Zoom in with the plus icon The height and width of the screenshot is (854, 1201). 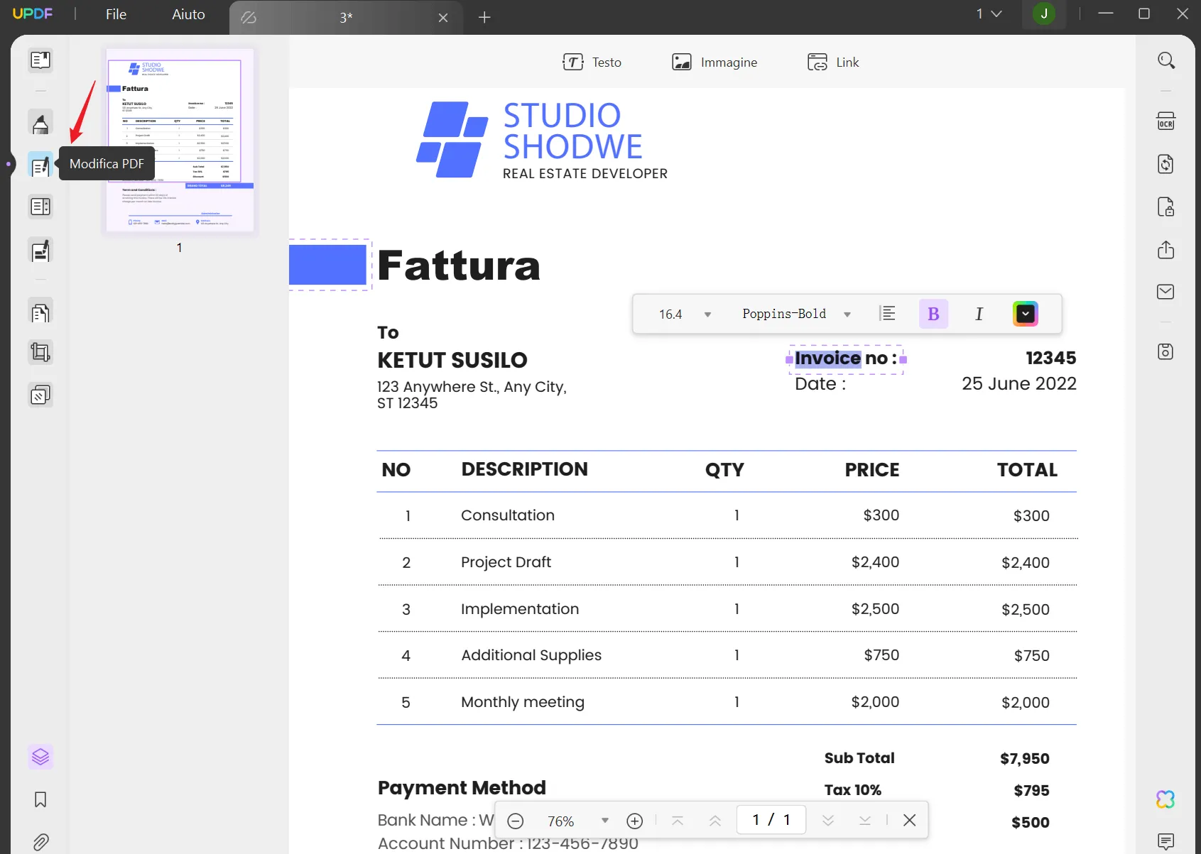point(635,821)
